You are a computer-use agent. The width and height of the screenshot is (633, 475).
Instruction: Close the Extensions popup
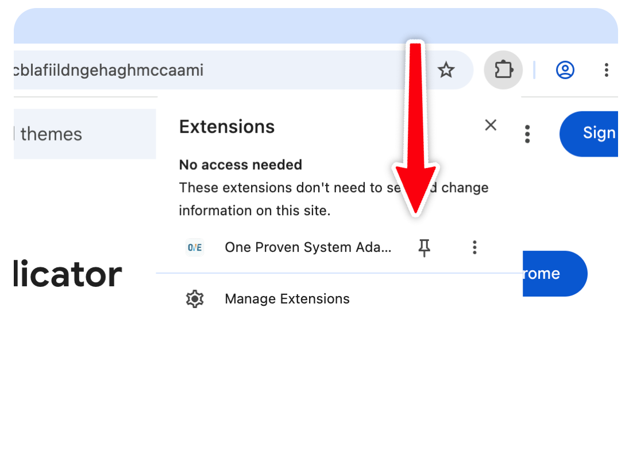pos(491,126)
